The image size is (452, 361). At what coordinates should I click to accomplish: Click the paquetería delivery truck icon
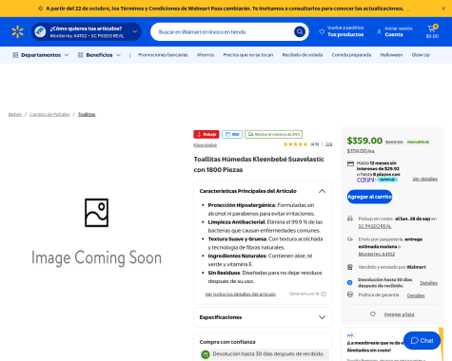[x=350, y=239]
